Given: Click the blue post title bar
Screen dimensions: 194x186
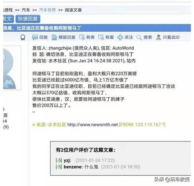Looking at the screenshot, I should point(97,28).
